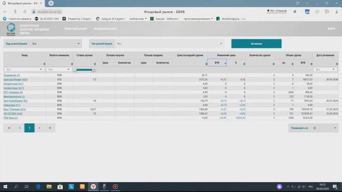Image resolution: width=342 pixels, height=192 pixels.
Task: Go to the next results page
Action: point(40,128)
